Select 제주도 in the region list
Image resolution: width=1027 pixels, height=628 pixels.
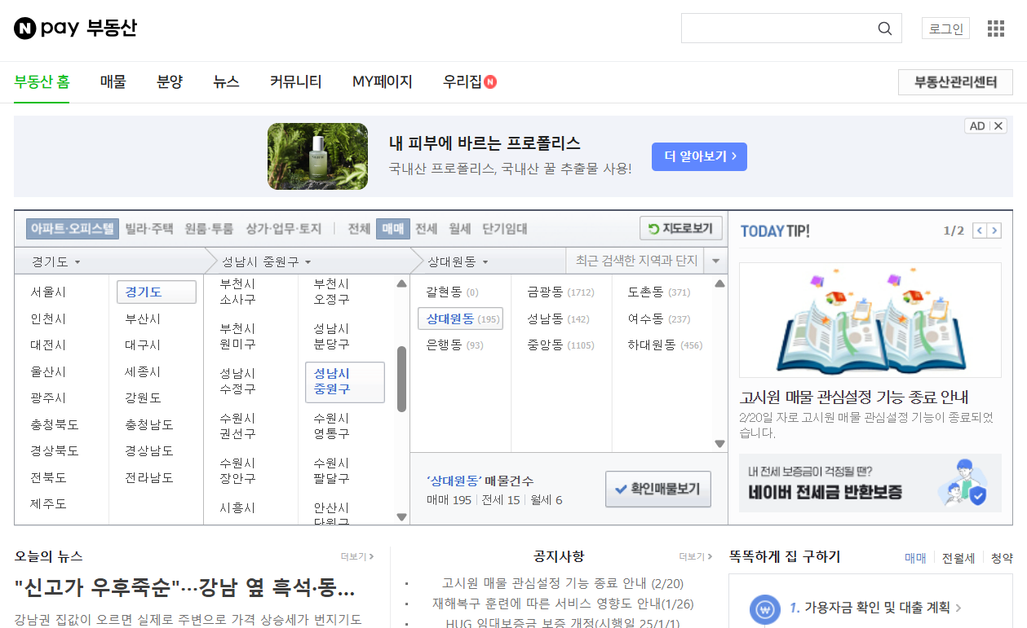coord(48,503)
